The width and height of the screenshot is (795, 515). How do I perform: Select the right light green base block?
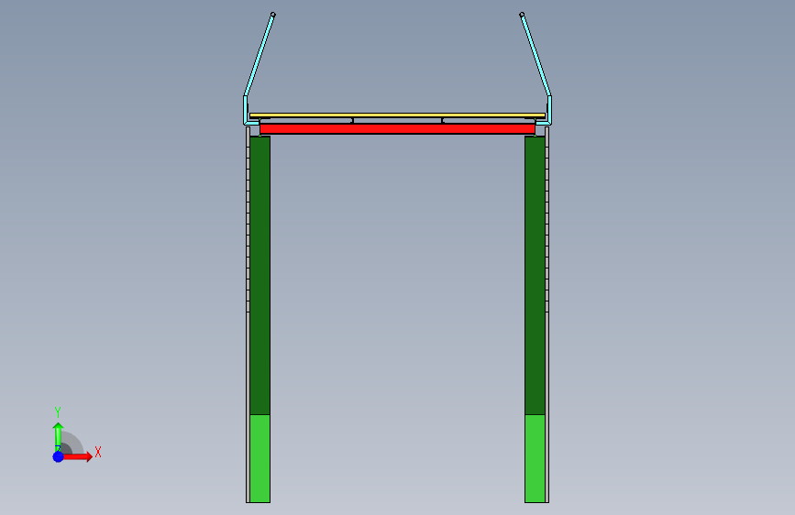click(x=535, y=459)
